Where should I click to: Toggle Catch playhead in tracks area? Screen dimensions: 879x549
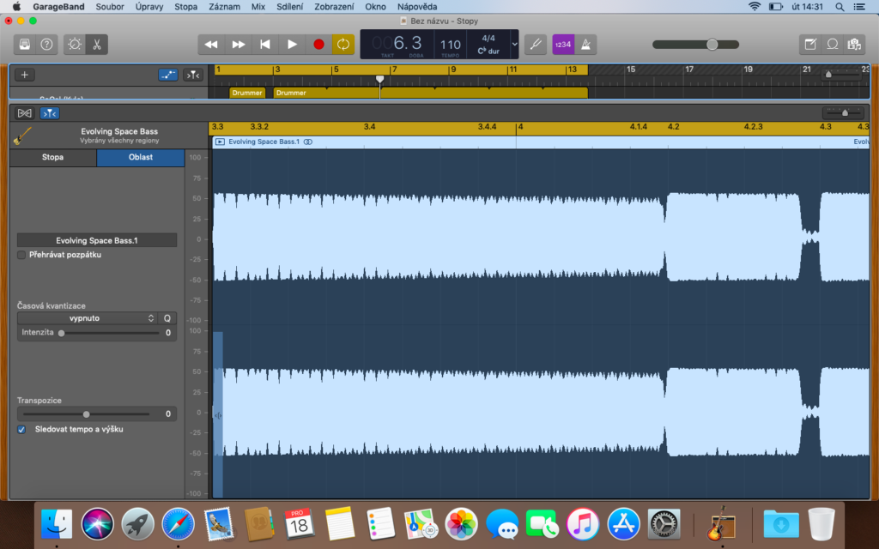pyautogui.click(x=193, y=75)
